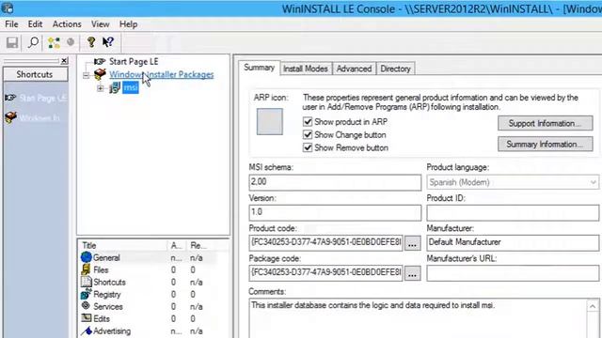Select the msi item in tree
The image size is (602, 338).
[131, 87]
